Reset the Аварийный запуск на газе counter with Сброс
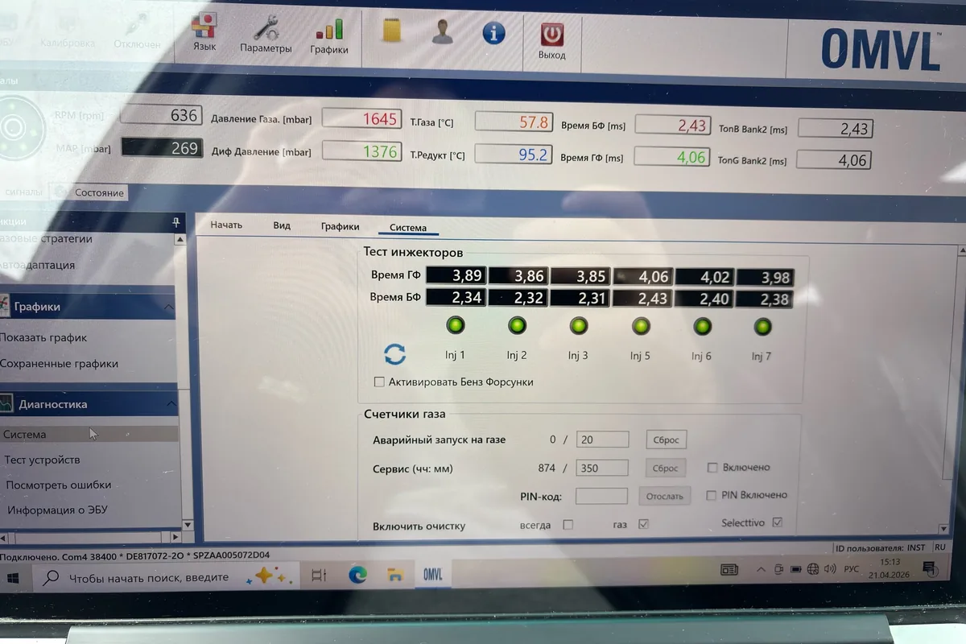Image resolution: width=966 pixels, height=644 pixels. pos(666,440)
